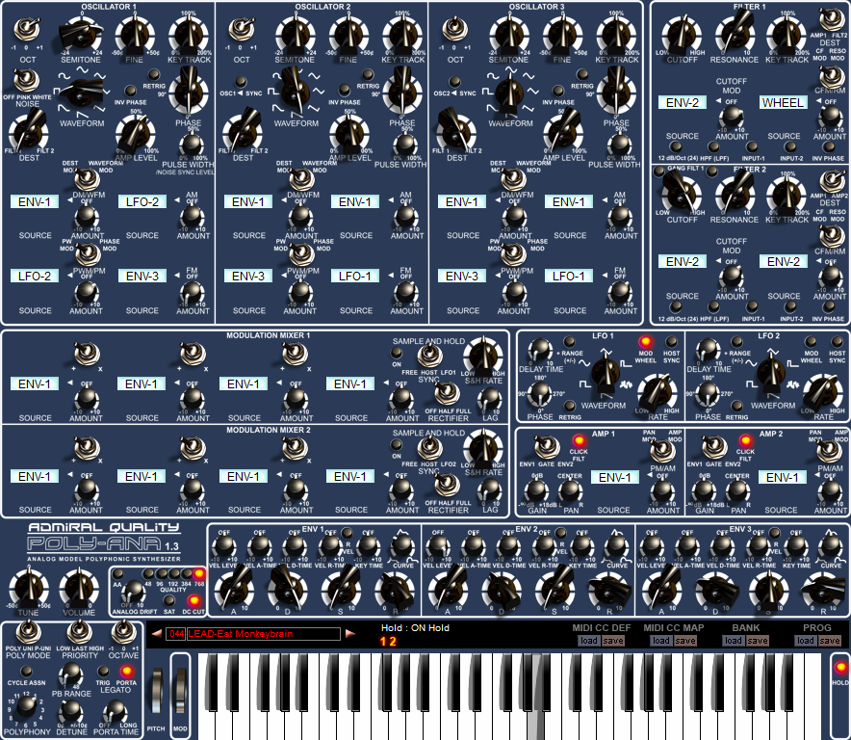Click LFO 2 sine waveform symbol
Screen dimensions: 851x740
pos(751,363)
